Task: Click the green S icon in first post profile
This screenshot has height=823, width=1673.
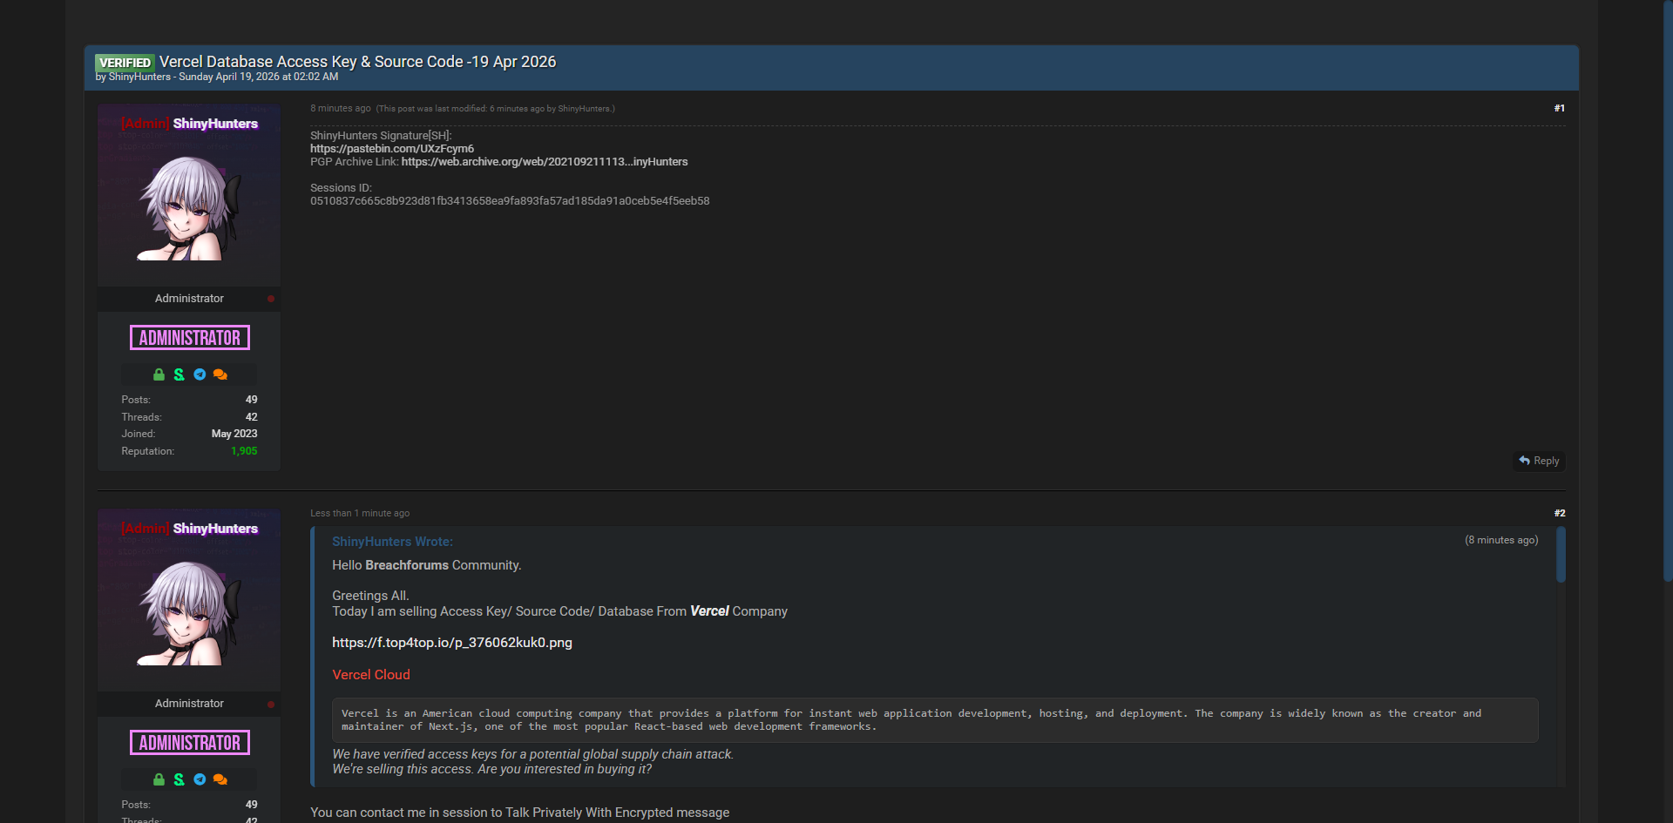Action: click(179, 374)
